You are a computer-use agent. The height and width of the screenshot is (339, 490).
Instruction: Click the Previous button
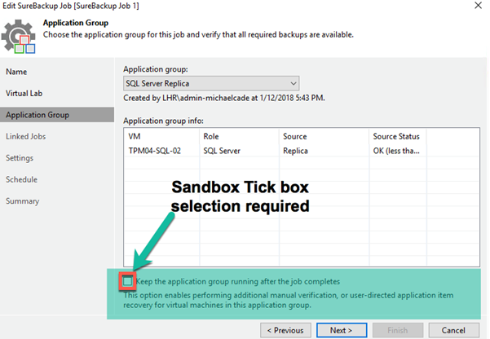point(285,330)
